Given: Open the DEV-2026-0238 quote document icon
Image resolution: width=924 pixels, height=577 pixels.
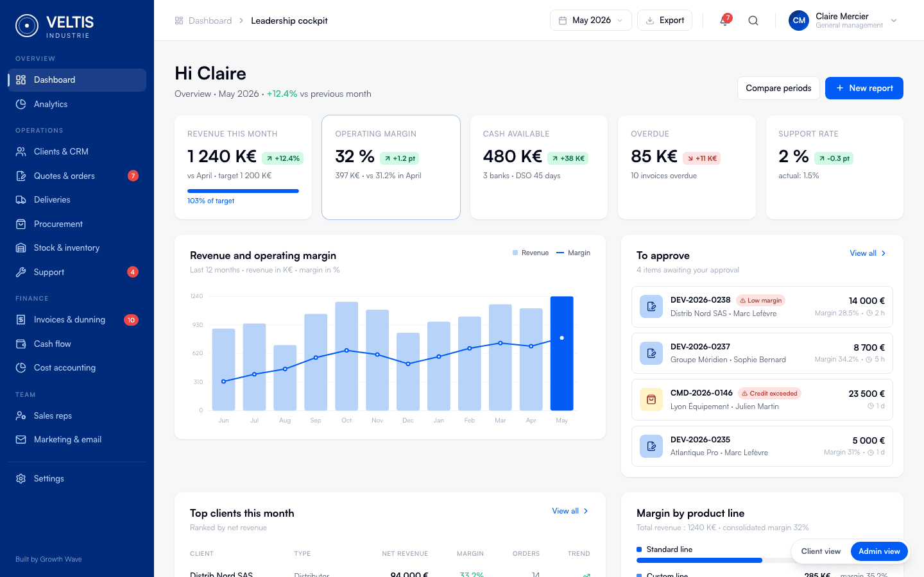Looking at the screenshot, I should tap(651, 306).
